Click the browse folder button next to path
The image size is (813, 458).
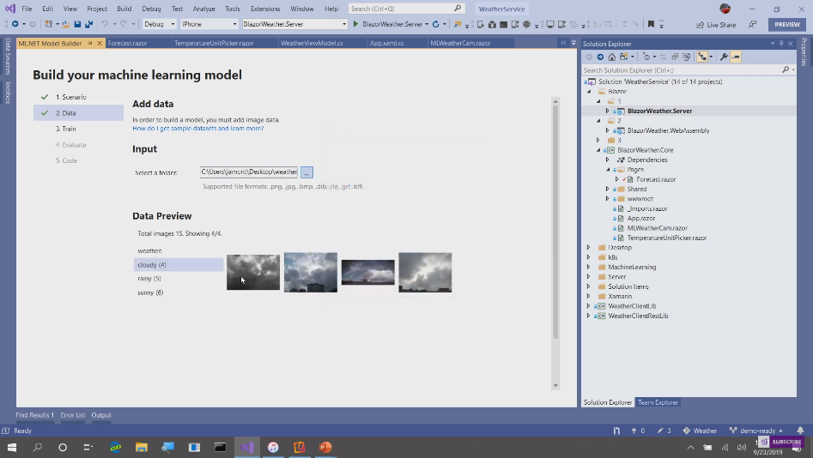pos(306,172)
